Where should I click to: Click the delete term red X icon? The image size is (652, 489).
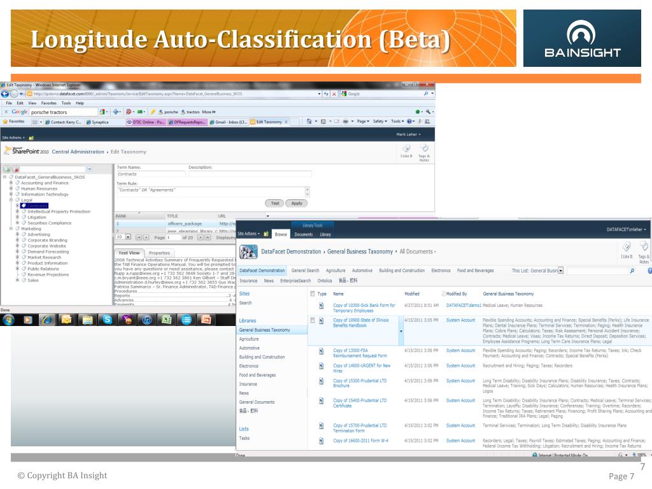(x=16, y=169)
